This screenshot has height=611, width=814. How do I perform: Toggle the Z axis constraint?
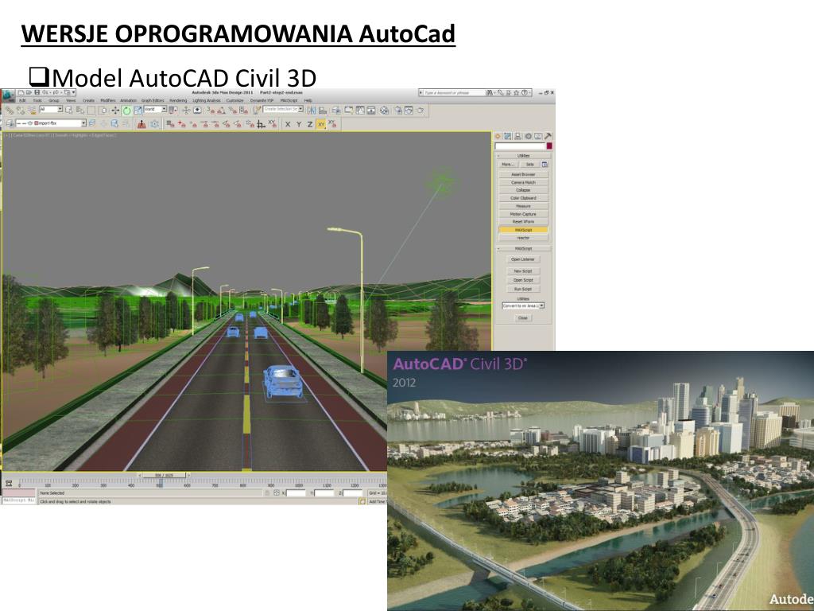[310, 124]
